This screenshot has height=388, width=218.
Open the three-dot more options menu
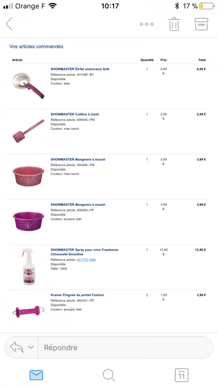(x=147, y=24)
